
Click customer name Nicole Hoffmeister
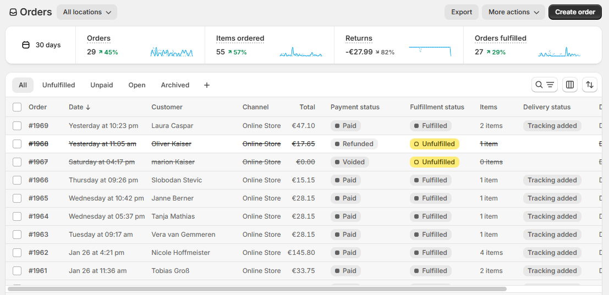tap(180, 253)
